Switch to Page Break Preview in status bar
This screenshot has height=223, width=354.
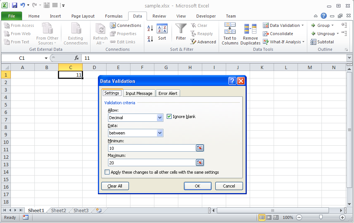275,217
